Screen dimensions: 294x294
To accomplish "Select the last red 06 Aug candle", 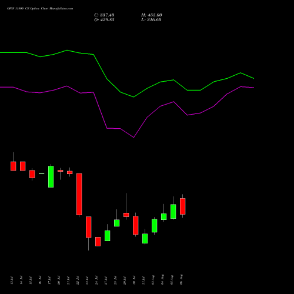I will (183, 206).
